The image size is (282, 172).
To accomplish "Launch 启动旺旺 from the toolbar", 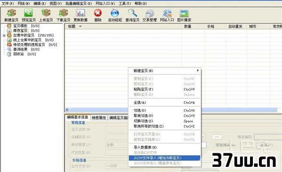I will [x=115, y=13].
